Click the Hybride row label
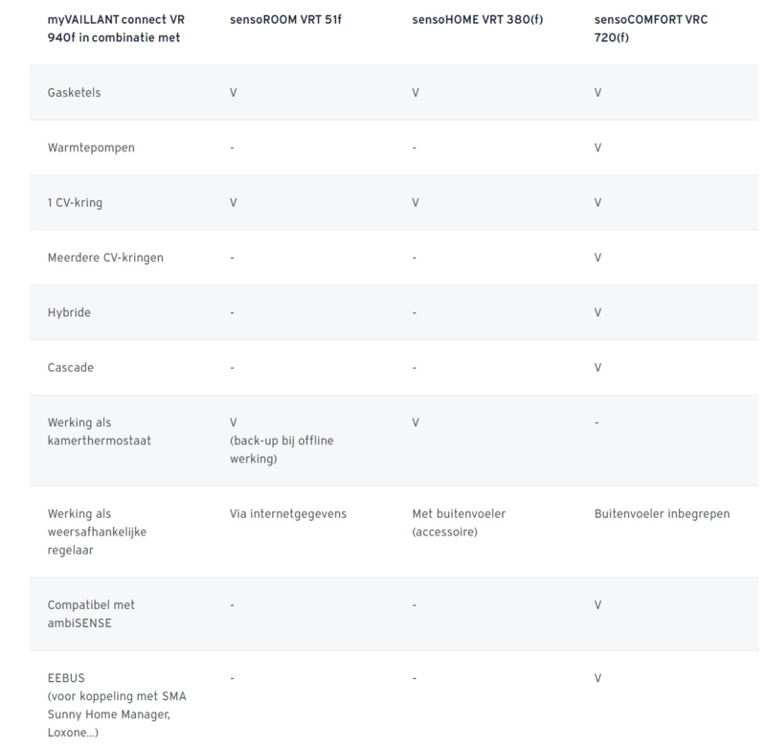 pyautogui.click(x=69, y=312)
